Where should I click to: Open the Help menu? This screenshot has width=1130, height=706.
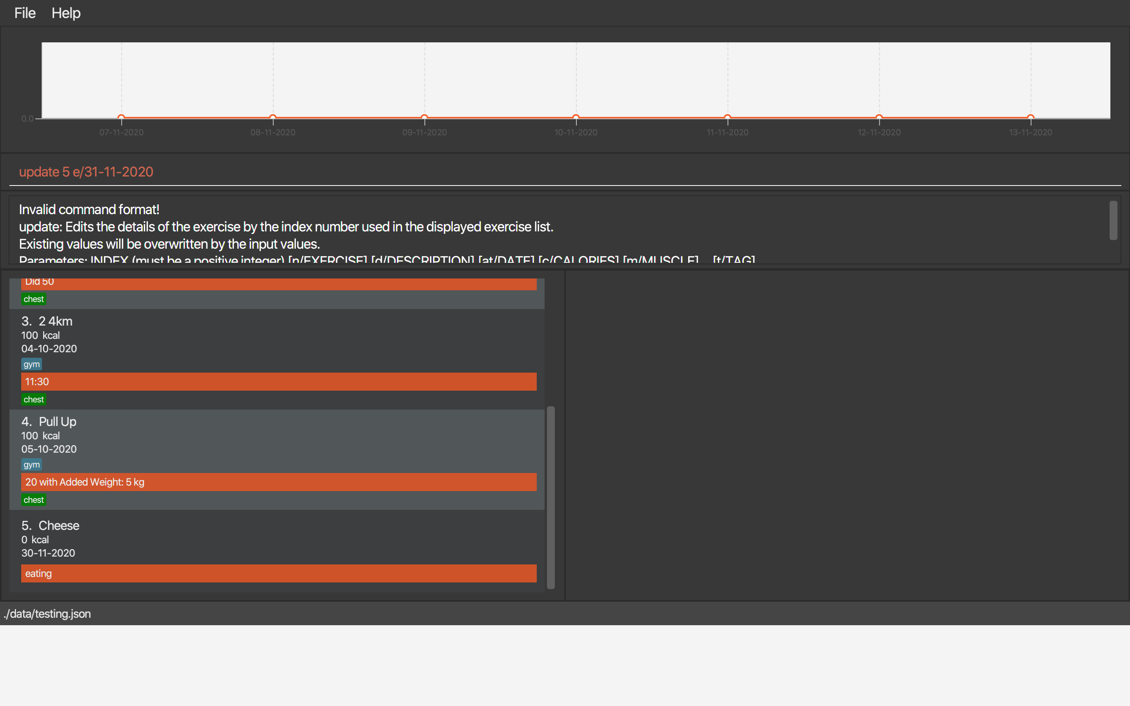(x=66, y=13)
